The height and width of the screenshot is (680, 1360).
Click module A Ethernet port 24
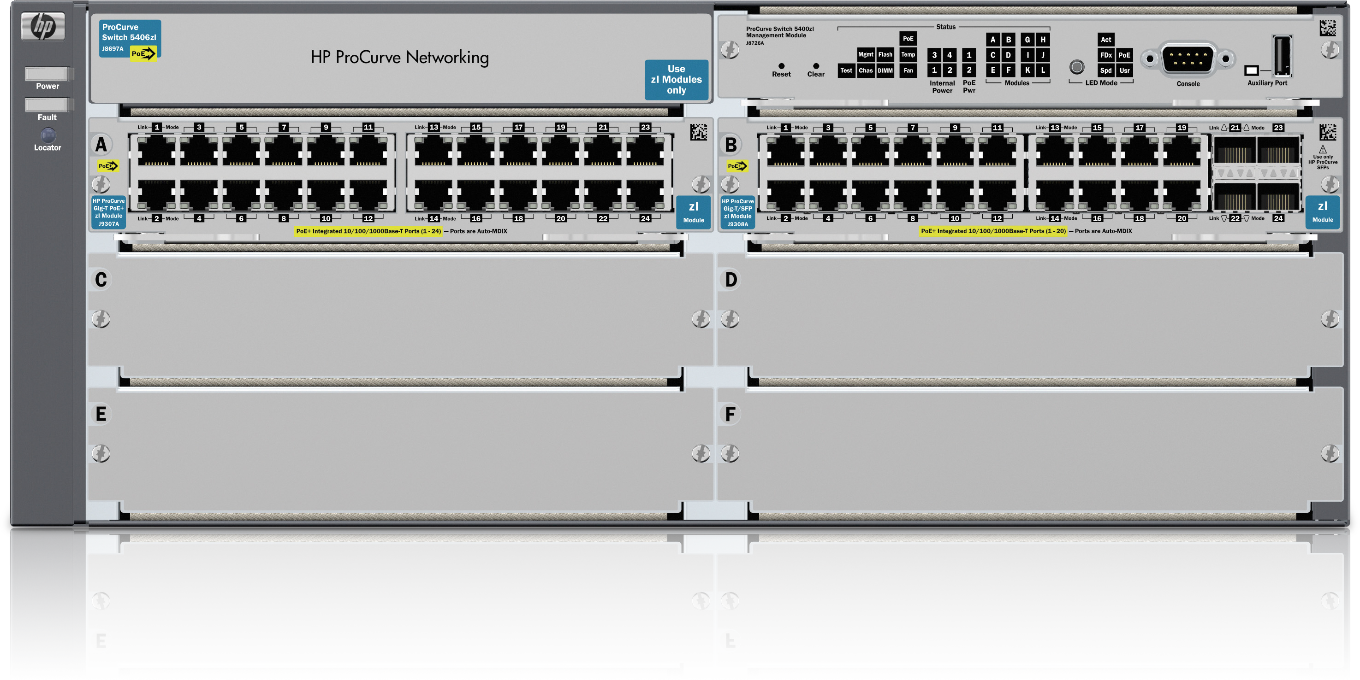645,195
